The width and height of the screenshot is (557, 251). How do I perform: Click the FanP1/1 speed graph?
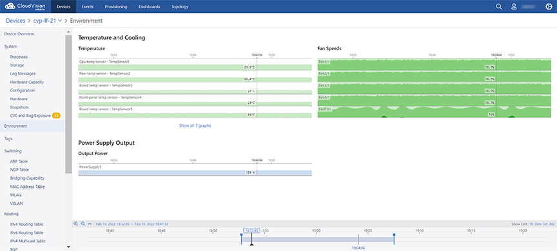pyautogui.click(x=434, y=112)
